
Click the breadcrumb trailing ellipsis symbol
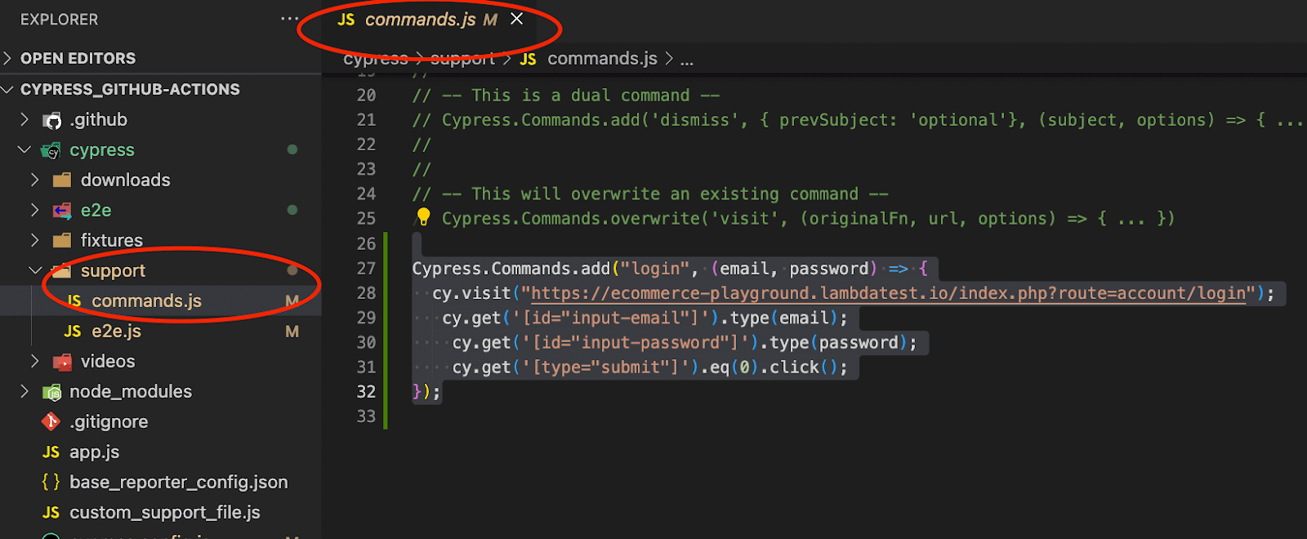[x=687, y=59]
